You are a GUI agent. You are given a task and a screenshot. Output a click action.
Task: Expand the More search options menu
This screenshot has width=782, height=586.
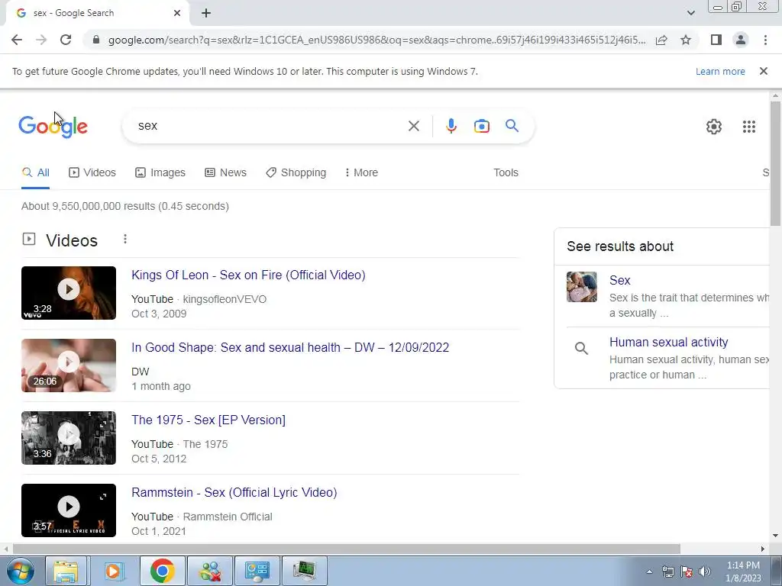361,172
